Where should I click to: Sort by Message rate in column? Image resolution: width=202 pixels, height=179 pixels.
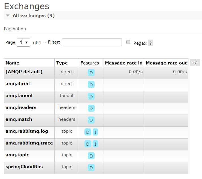(x=124, y=63)
